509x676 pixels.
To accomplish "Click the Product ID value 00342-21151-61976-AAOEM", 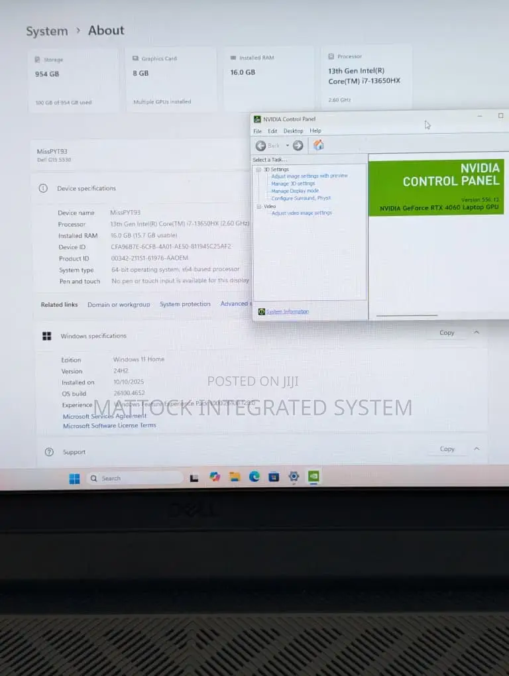I will [x=150, y=258].
